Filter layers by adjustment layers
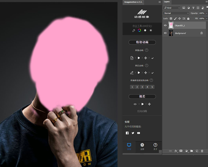This screenshot has width=208, height=167. [189, 8]
